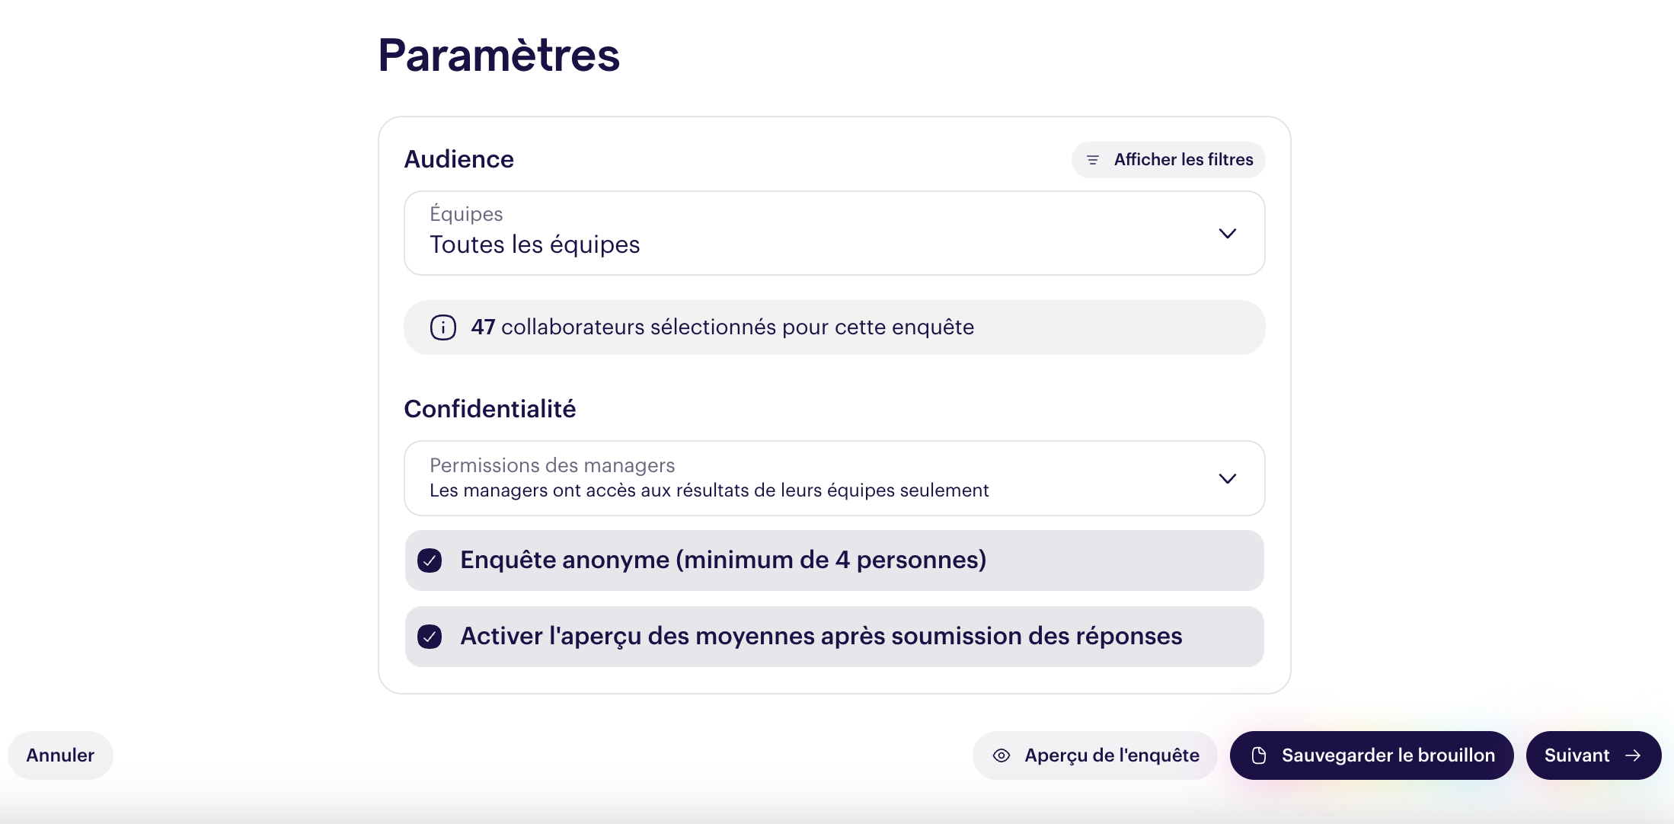
Task: Click the filter lines icon
Action: click(1092, 160)
